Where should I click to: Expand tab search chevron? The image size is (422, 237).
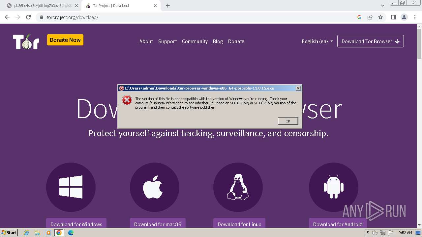tap(383, 6)
